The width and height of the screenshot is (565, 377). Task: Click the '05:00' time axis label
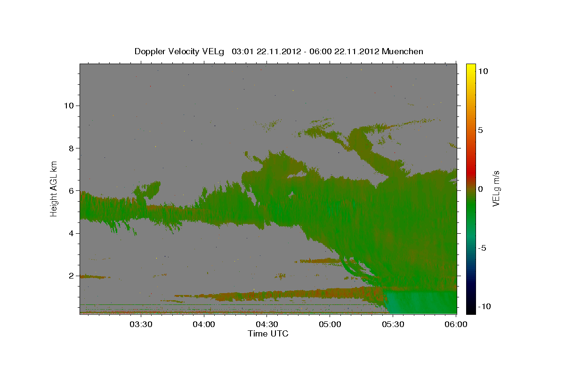(x=330, y=324)
